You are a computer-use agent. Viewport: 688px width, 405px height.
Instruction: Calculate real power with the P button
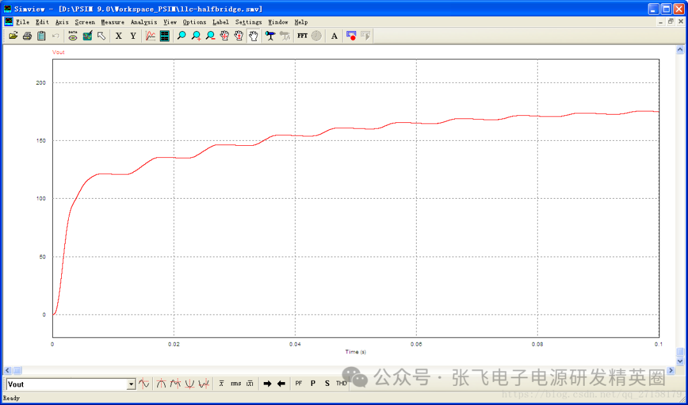313,383
